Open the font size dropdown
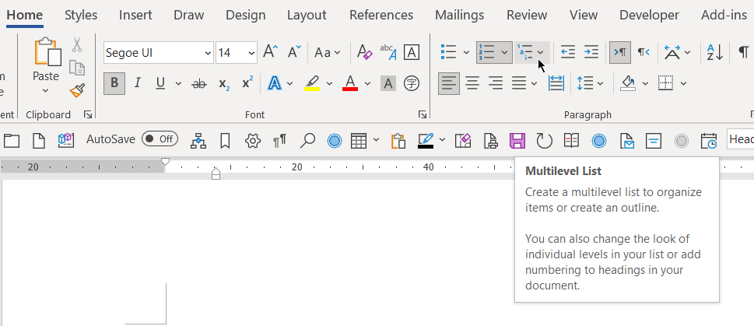The image size is (754, 326). tap(251, 53)
